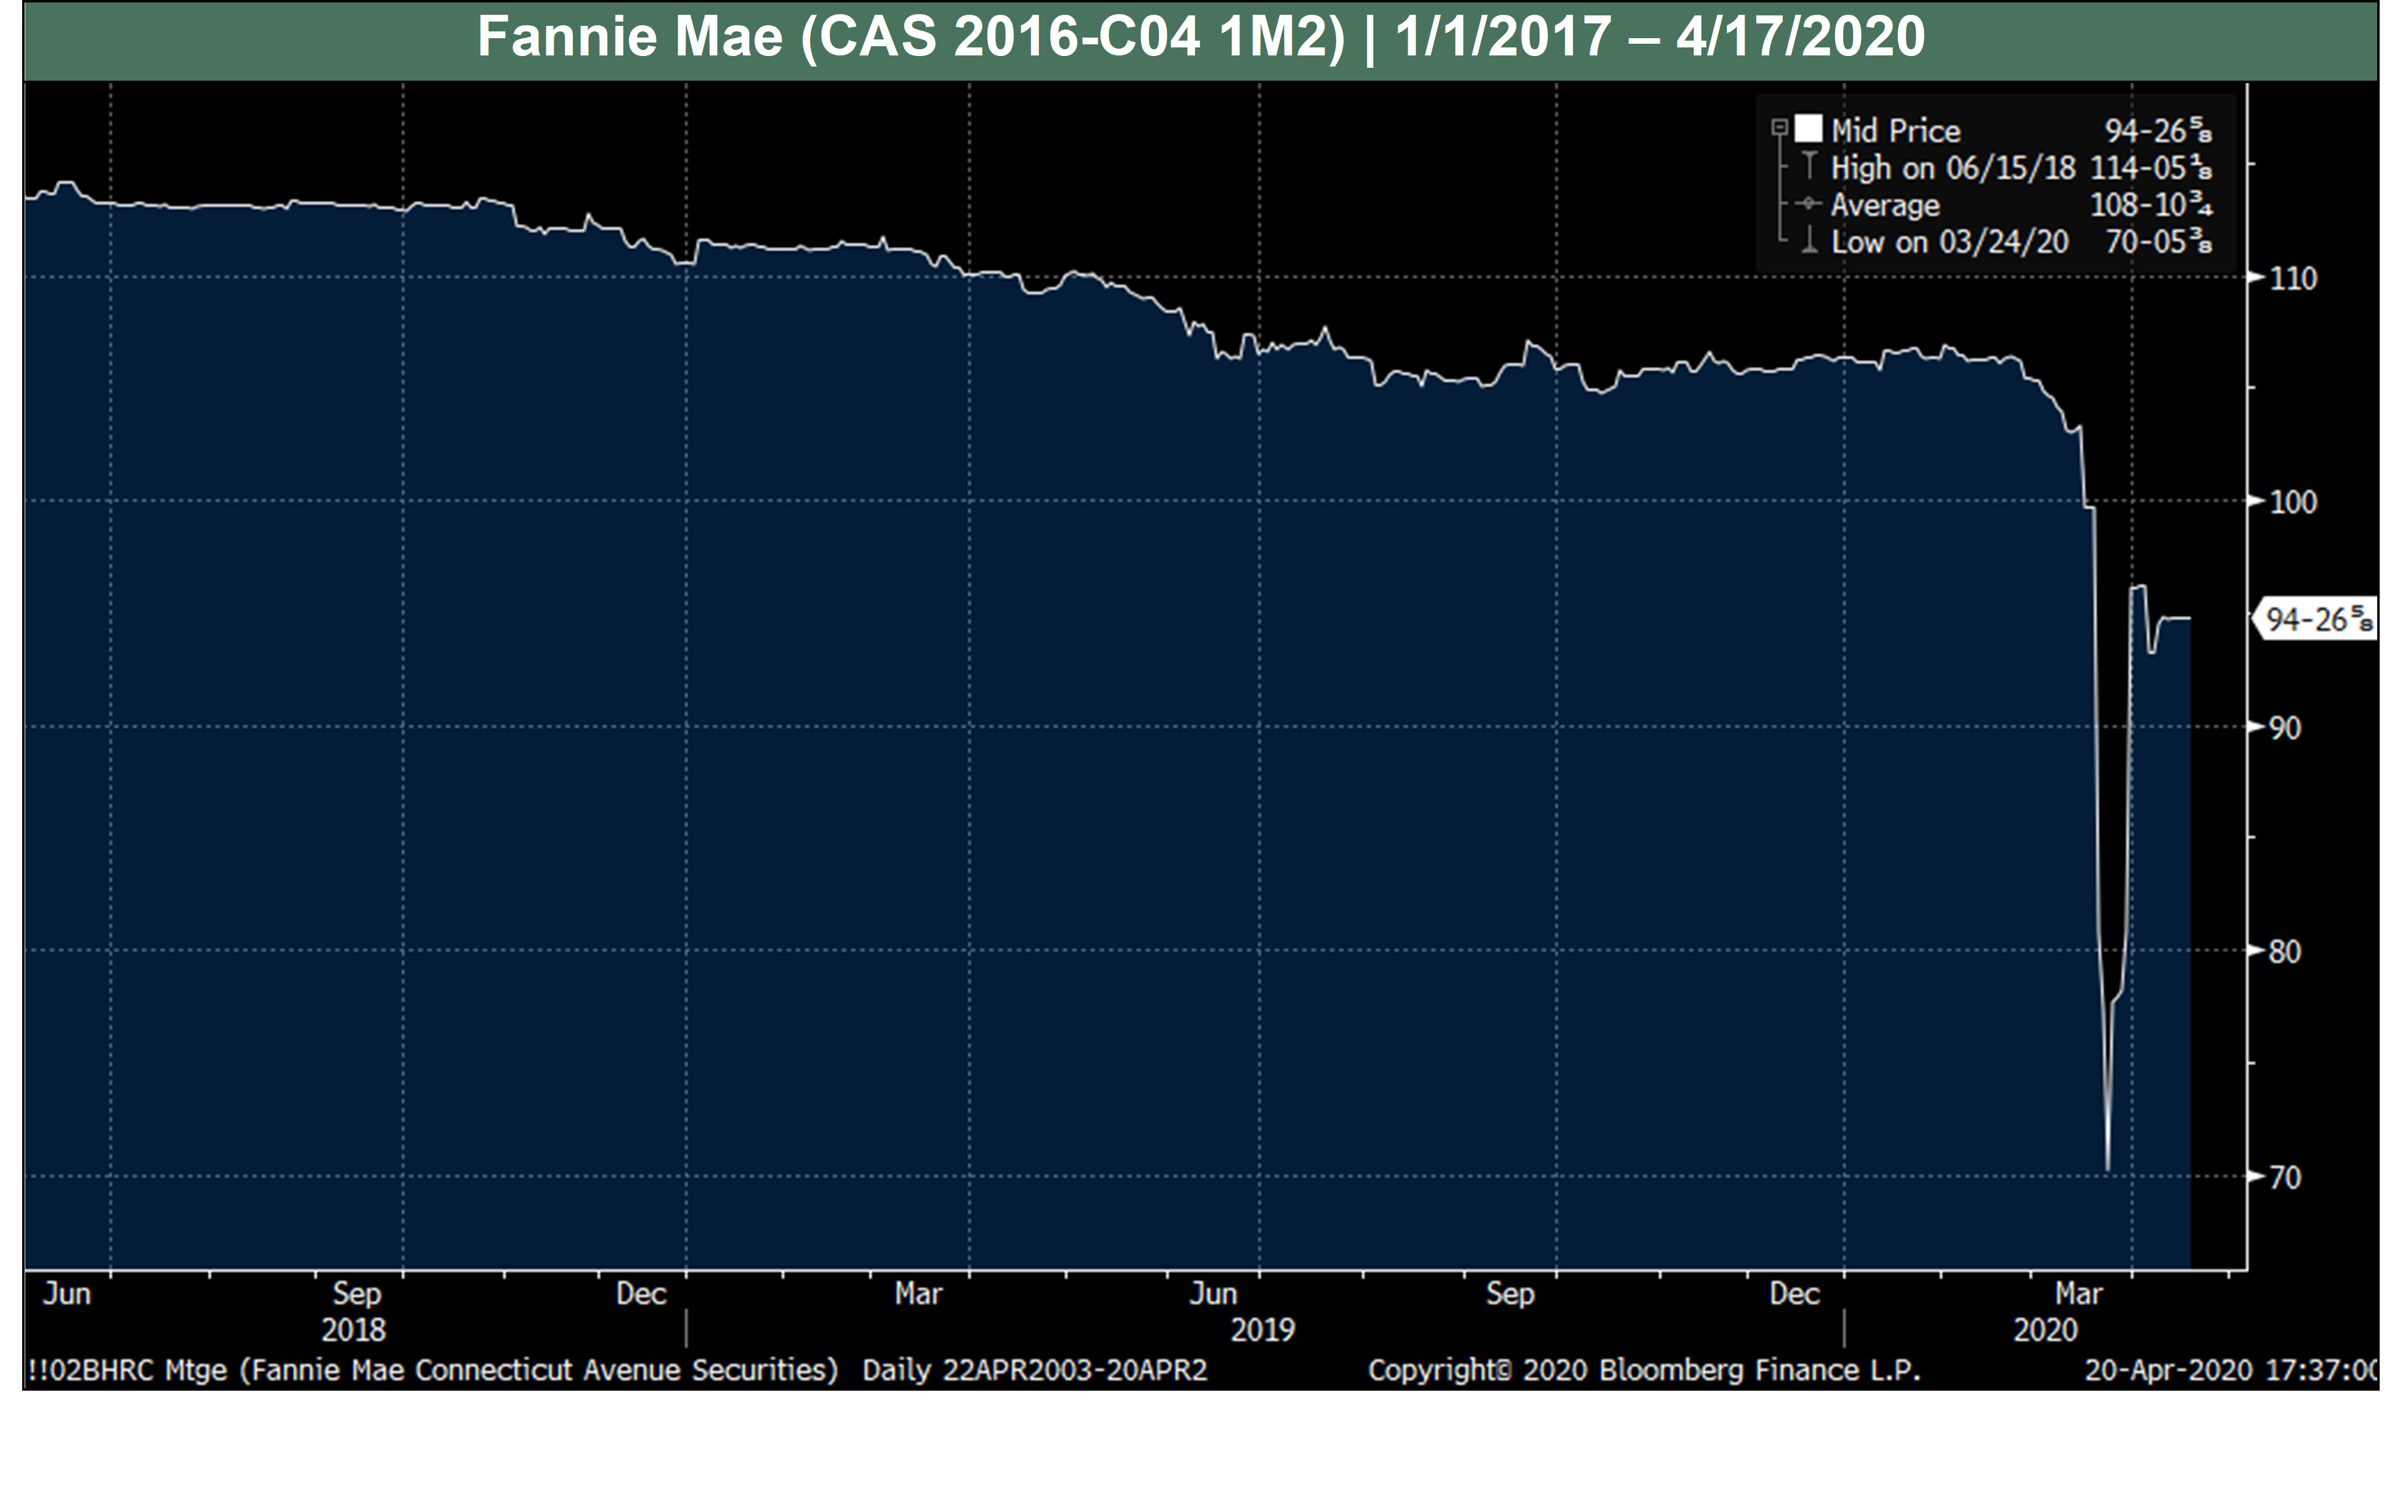This screenshot has width=2408, height=1512.
Task: Click the chart title Fannie Mae CAS 2016-C04 1M2
Action: coord(1201,37)
